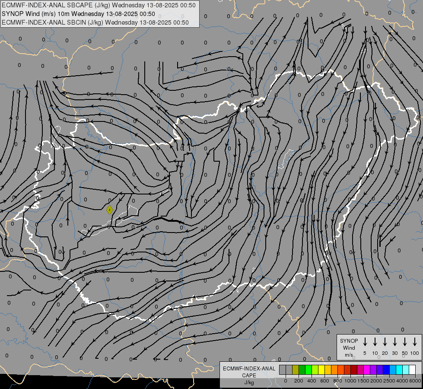The height and width of the screenshot is (389, 423).
Task: Click the 10 m/s wind arrow in legend
Action: (375, 341)
